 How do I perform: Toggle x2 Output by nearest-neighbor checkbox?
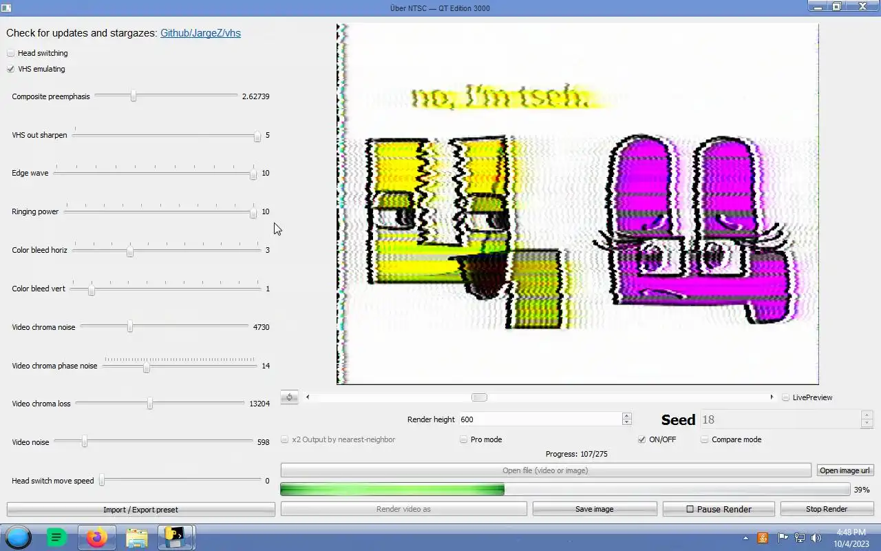285,439
